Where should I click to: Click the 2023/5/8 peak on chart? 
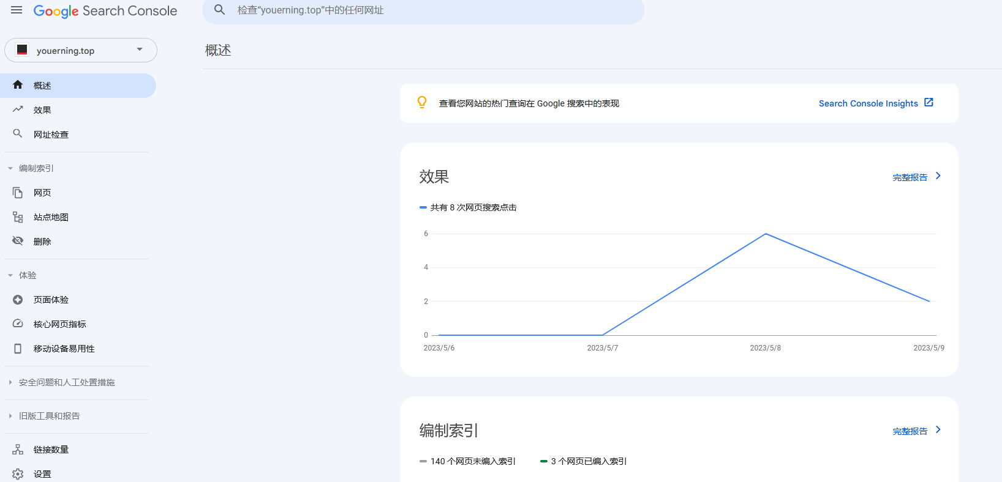pos(766,234)
